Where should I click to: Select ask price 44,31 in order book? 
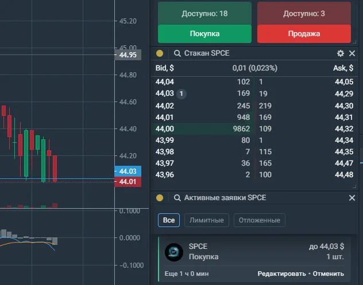[344, 118]
